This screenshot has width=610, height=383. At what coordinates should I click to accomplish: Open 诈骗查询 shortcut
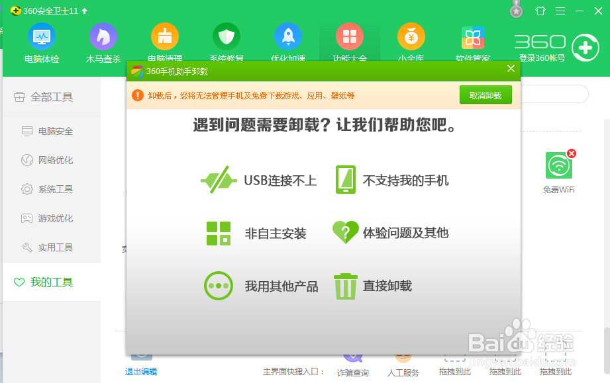(x=353, y=366)
